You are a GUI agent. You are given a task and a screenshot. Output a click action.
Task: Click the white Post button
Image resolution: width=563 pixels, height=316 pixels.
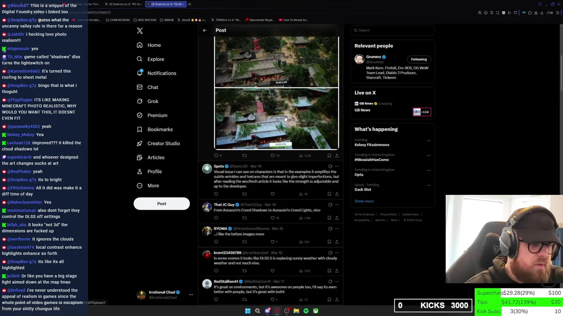click(x=161, y=204)
